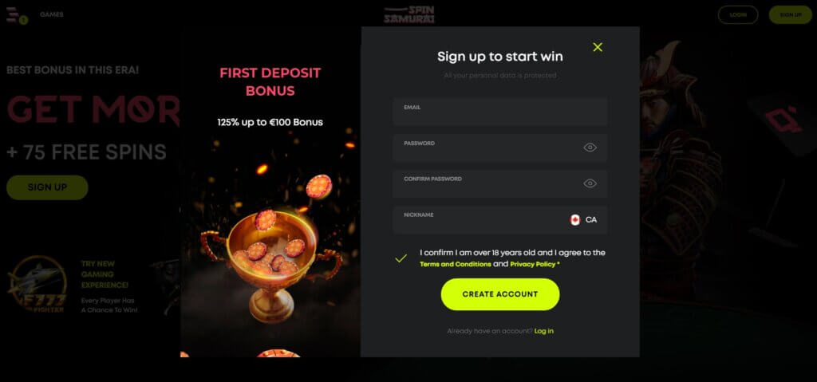Focus the Password input field
The image size is (817, 382).
click(x=487, y=148)
